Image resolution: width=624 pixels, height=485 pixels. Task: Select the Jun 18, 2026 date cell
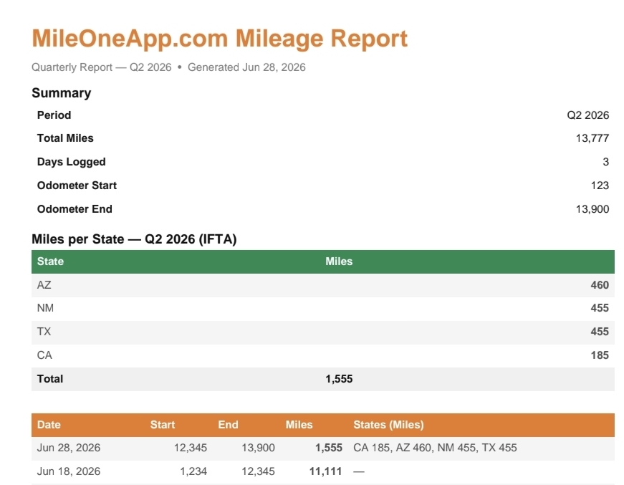click(x=69, y=472)
